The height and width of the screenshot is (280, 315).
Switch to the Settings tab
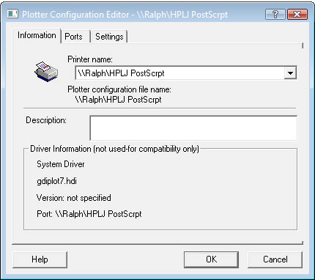pos(109,37)
